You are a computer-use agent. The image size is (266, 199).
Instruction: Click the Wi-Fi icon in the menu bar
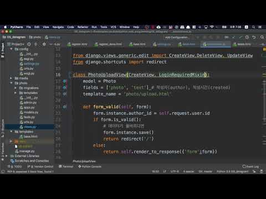(212, 27)
